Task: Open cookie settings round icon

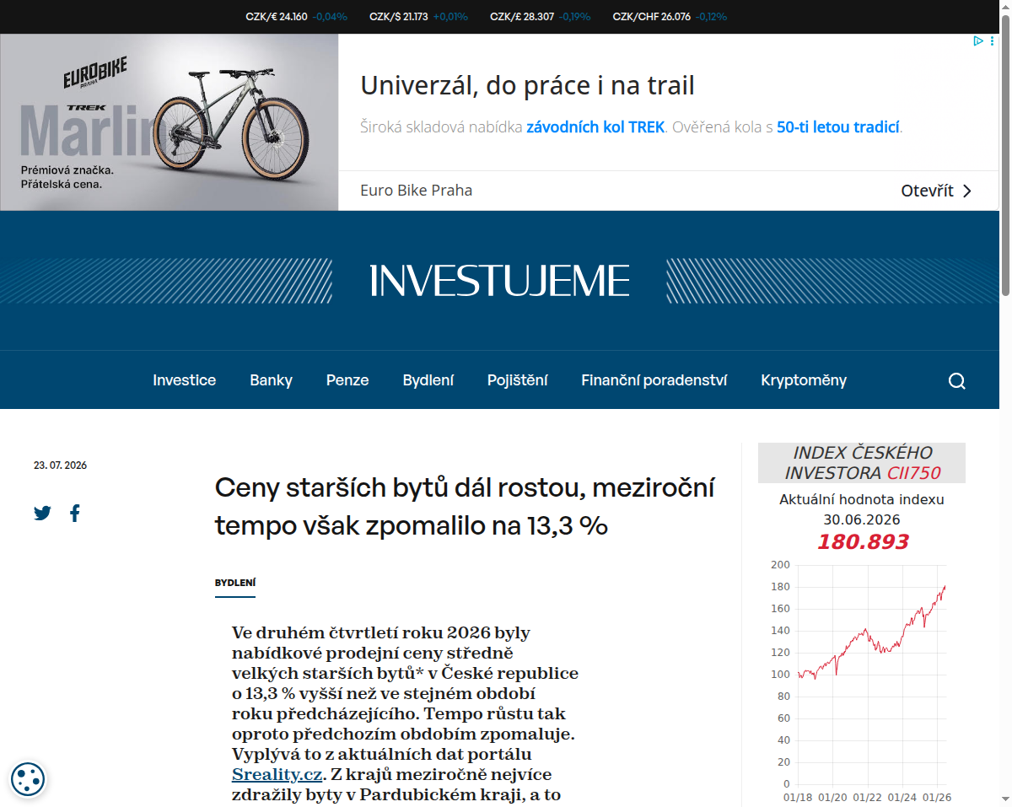Action: tap(28, 779)
